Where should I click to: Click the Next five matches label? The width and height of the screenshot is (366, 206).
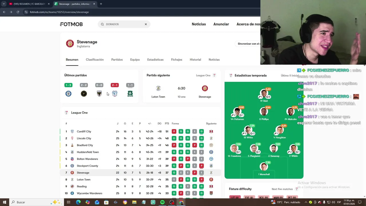coord(282,189)
